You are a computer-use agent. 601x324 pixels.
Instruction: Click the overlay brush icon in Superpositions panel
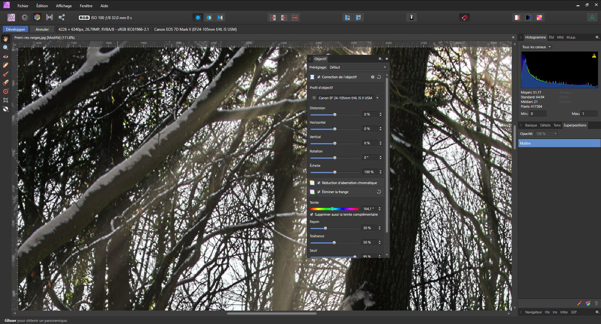click(579, 303)
